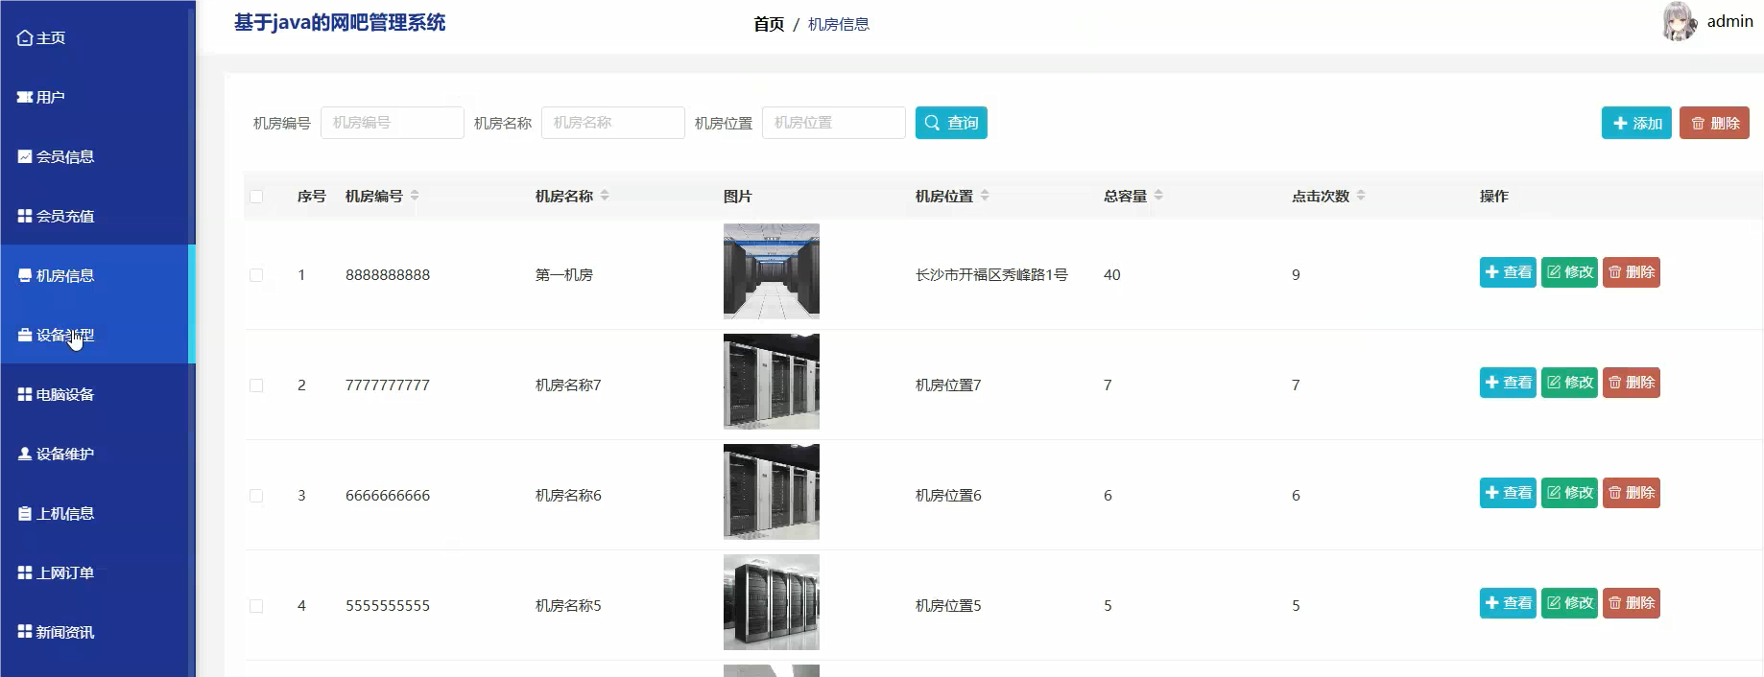Click the 5555555555 room number cell
The width and height of the screenshot is (1764, 677).
[x=388, y=606]
